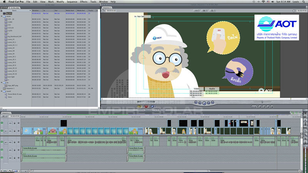The height and width of the screenshot is (173, 308).
Task: Click the Spotlight search icon
Action: click(303, 2)
